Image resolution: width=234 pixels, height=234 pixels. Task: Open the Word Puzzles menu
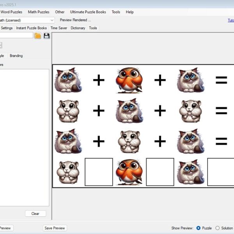(x=11, y=12)
